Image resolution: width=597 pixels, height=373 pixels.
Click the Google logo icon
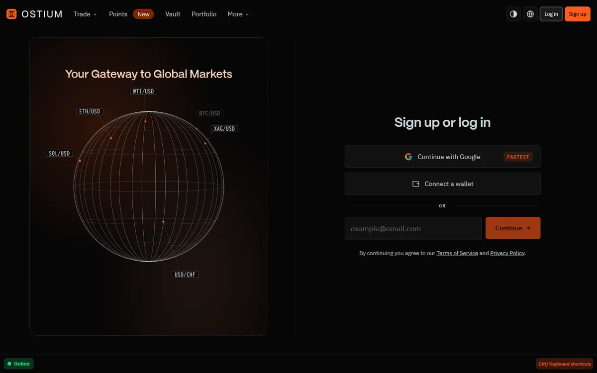click(408, 157)
